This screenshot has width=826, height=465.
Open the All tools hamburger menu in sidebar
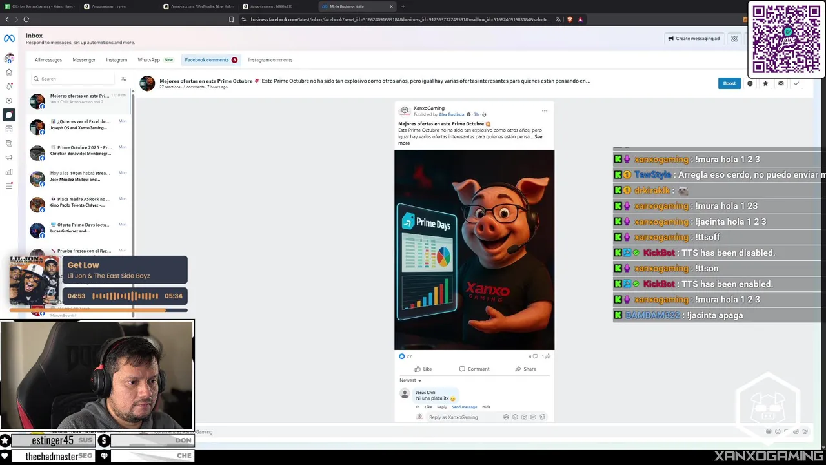[x=9, y=186]
